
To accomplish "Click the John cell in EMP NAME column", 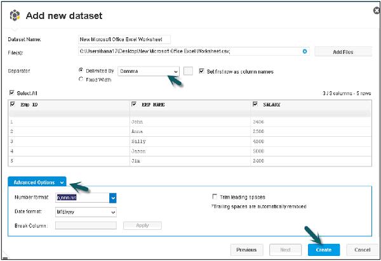I will click(x=190, y=122).
